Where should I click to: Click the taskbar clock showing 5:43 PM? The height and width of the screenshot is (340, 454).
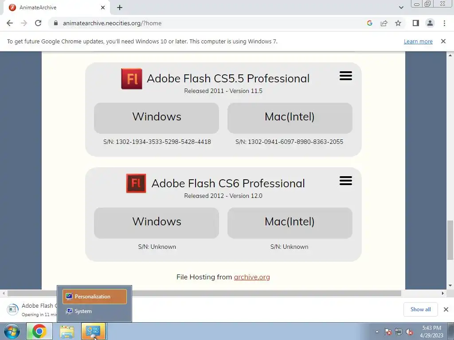click(432, 332)
